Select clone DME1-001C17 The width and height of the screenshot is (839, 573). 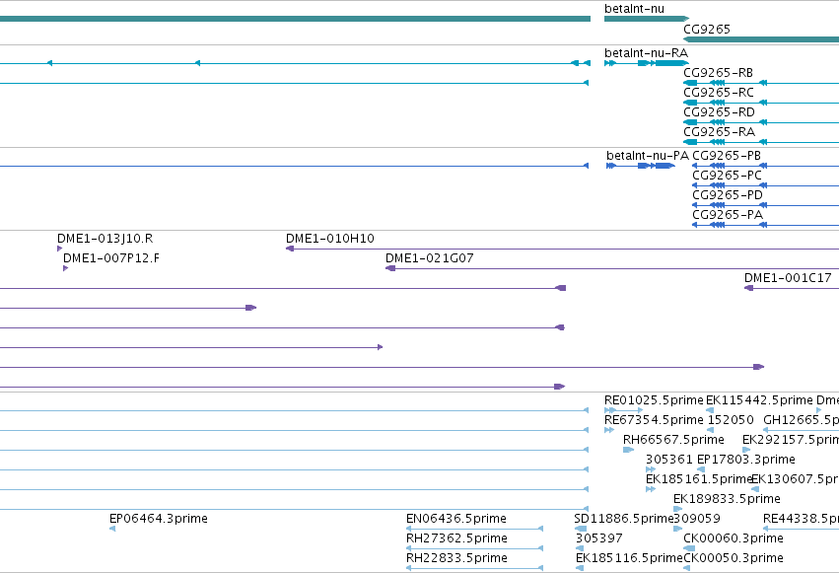(788, 278)
